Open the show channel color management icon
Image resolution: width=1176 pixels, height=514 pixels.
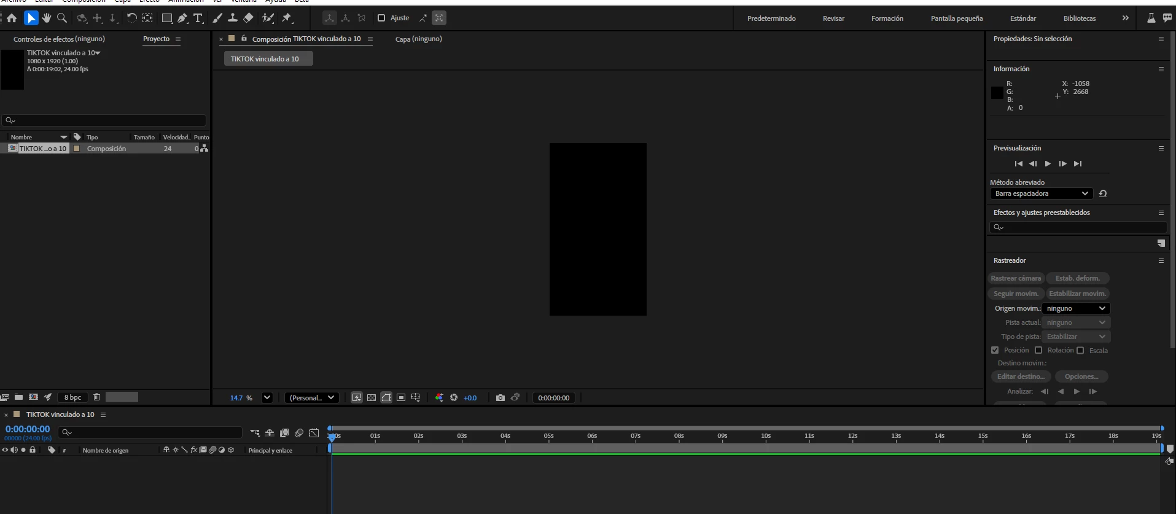[x=439, y=398]
